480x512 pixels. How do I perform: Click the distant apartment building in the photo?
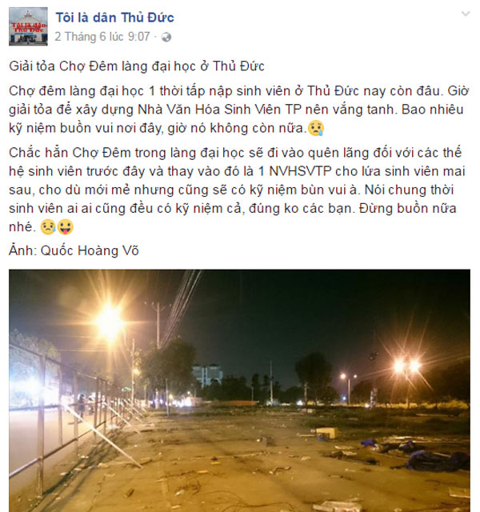[207, 375]
